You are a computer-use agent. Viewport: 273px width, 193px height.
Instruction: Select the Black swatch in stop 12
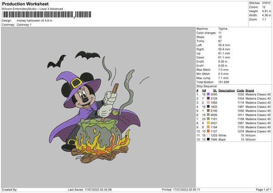(208, 139)
